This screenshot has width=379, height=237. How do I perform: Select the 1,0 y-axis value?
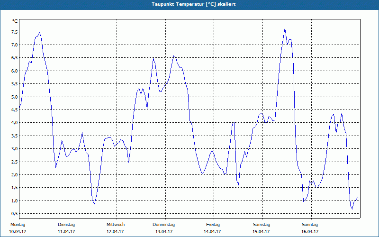[x=15, y=201]
